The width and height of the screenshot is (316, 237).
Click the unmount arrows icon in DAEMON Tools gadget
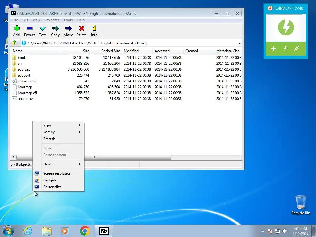297,48
